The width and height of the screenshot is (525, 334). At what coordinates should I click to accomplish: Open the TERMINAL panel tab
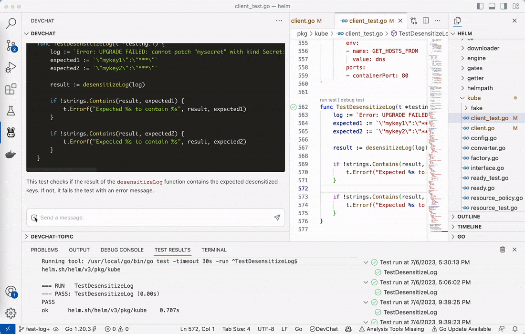click(x=214, y=250)
